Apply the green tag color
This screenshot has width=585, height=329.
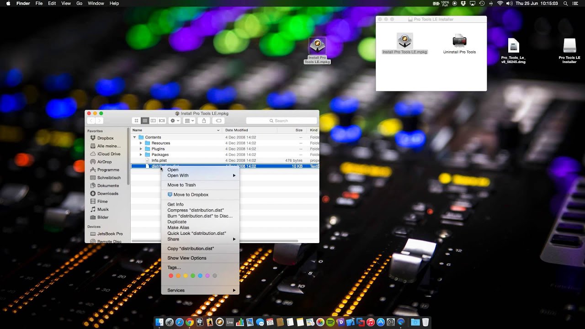193,276
